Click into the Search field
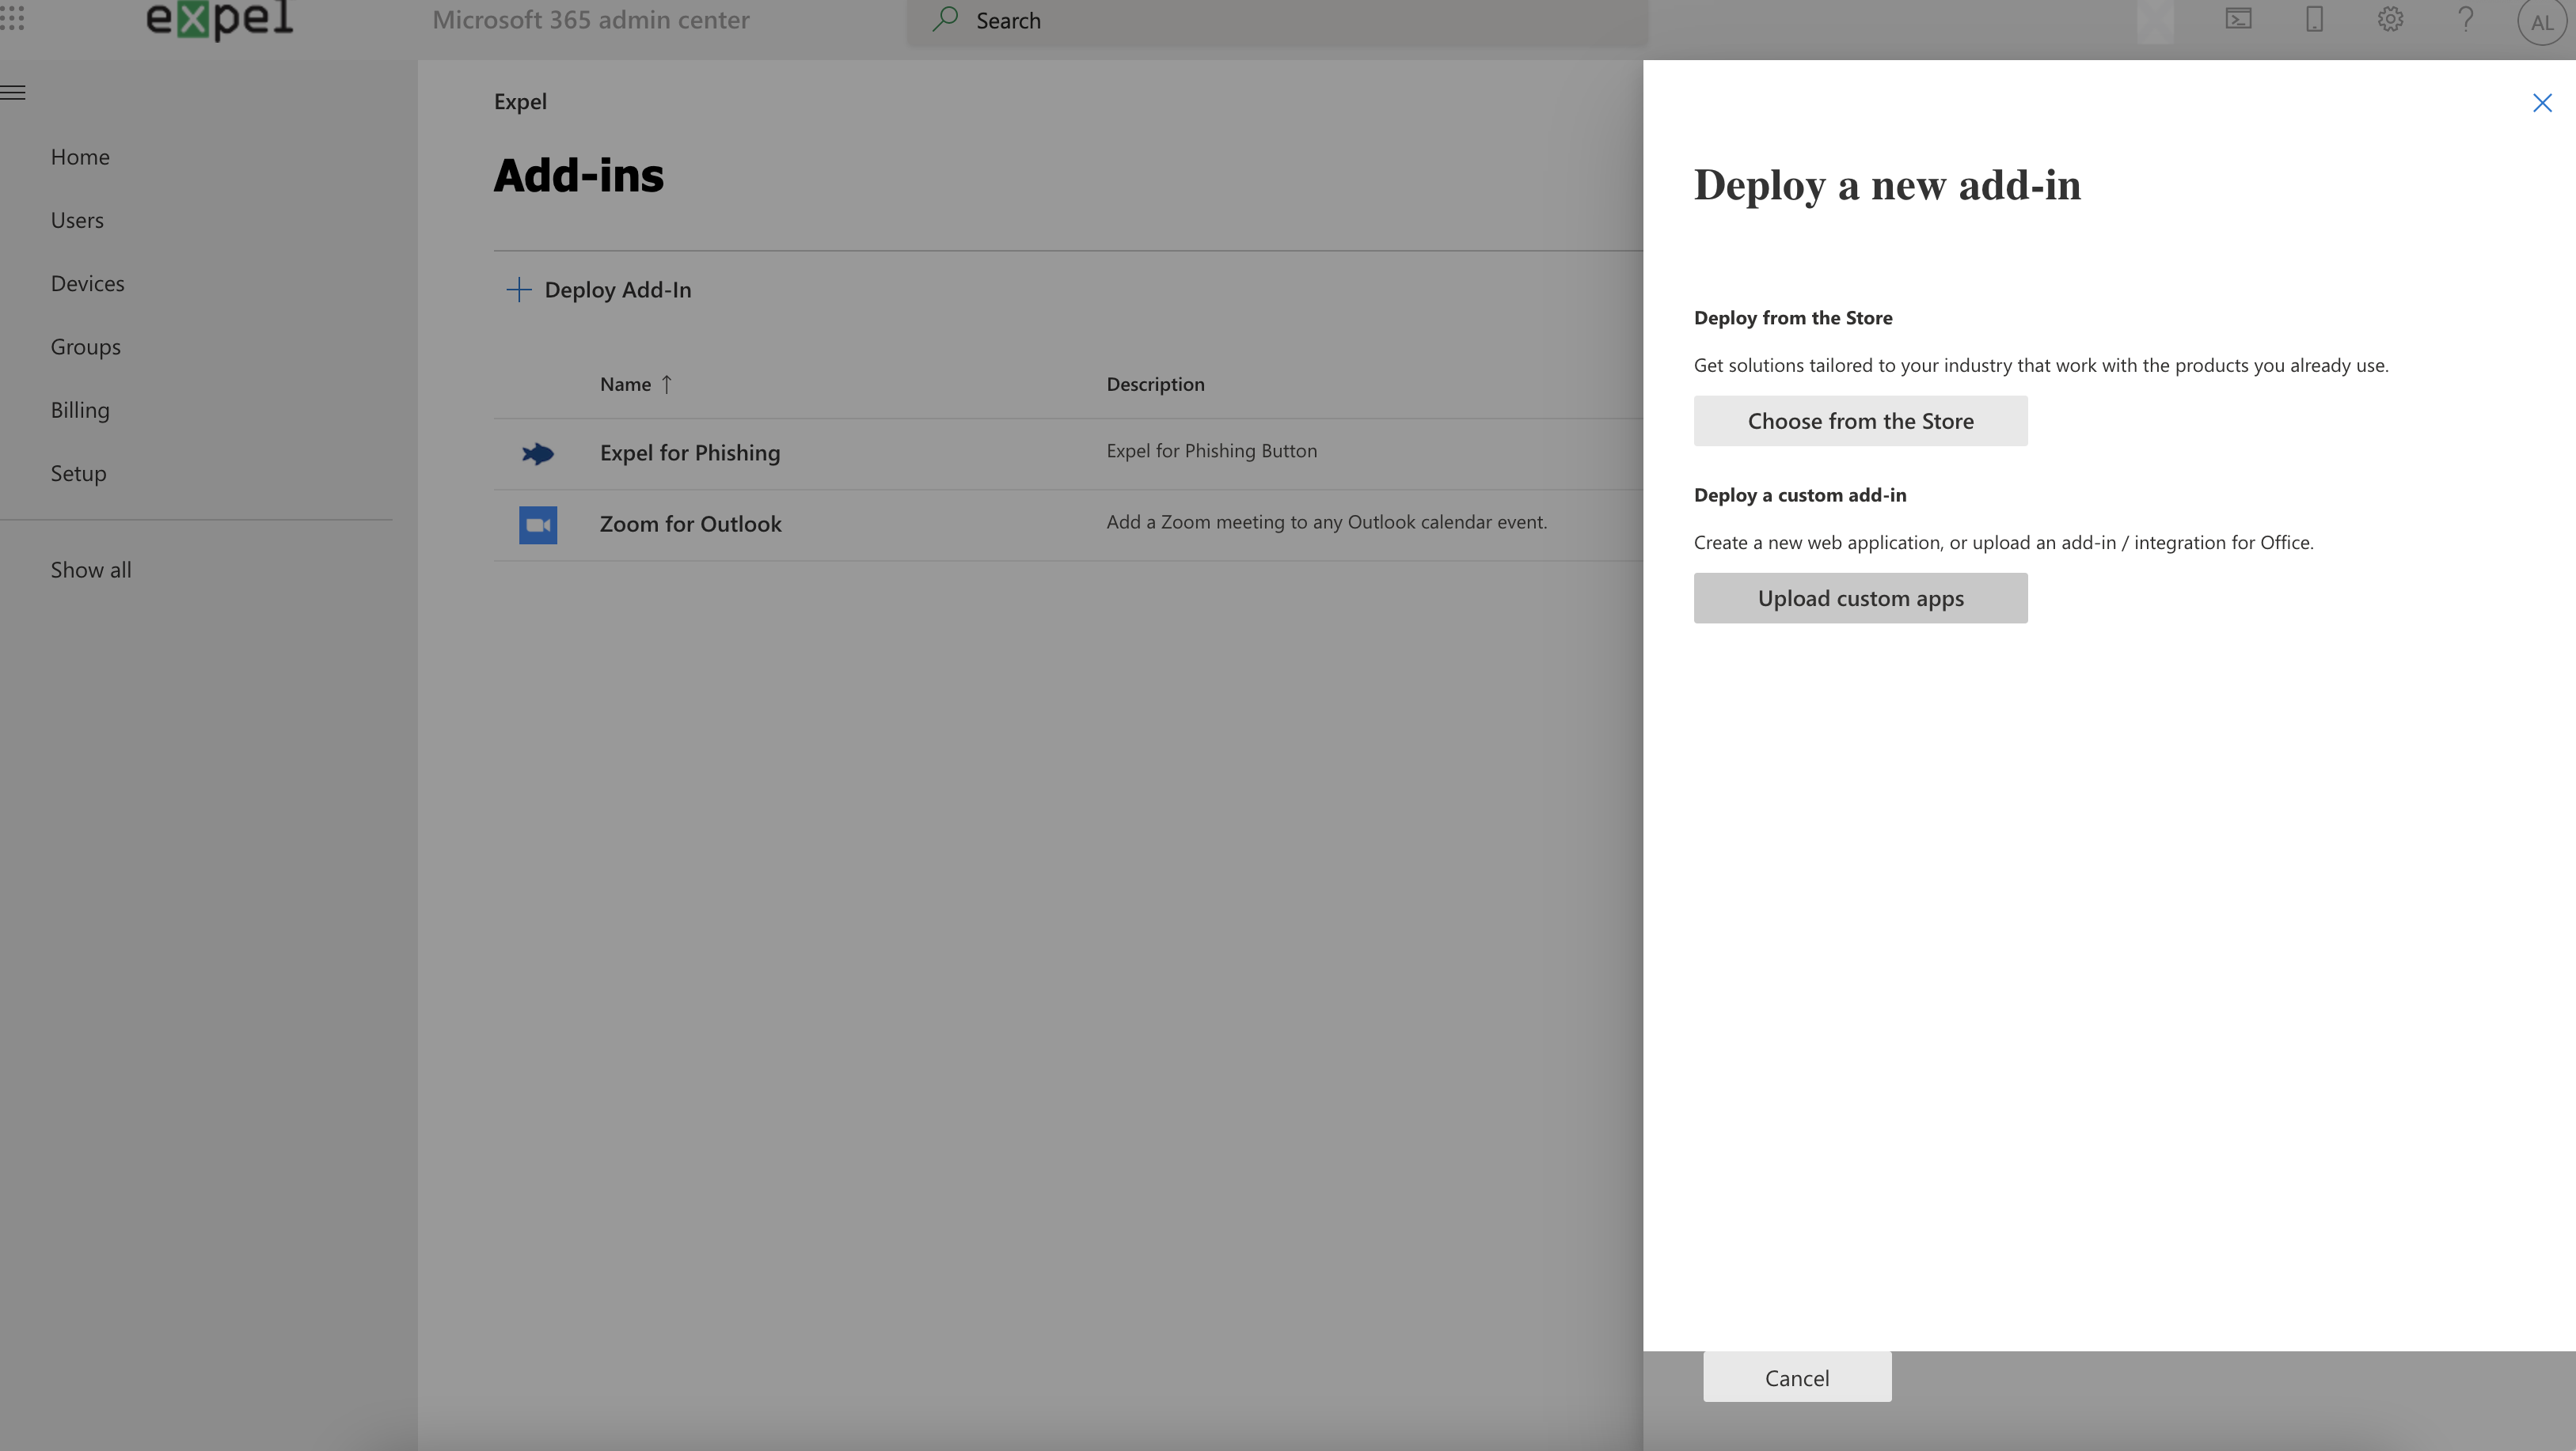 click(1278, 20)
